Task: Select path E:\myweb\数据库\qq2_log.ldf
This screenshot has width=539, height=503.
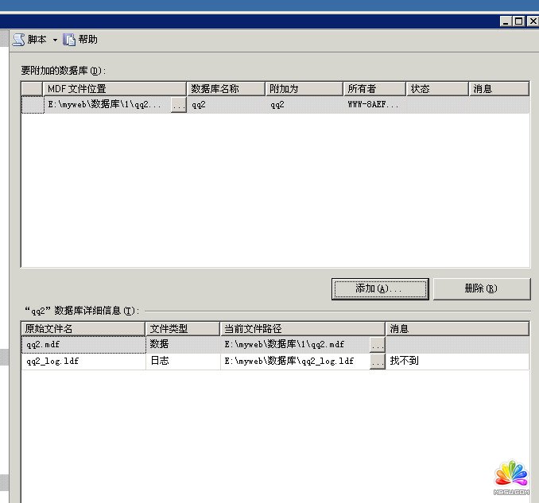Action: coord(295,362)
